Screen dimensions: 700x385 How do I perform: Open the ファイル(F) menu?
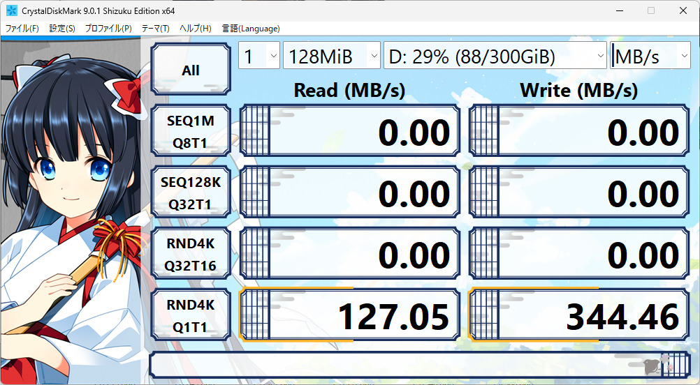click(x=22, y=29)
